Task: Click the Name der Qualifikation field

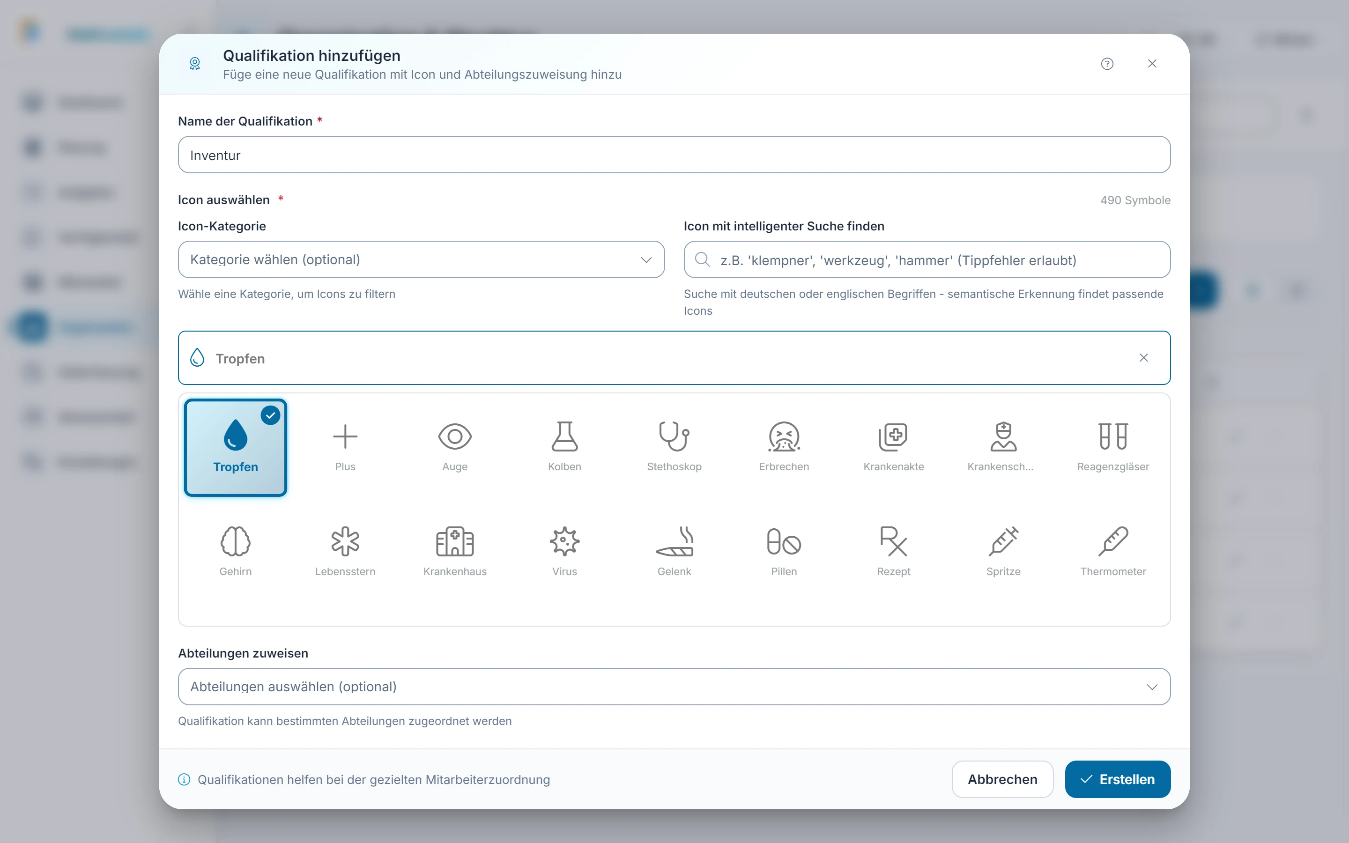Action: 674,155
